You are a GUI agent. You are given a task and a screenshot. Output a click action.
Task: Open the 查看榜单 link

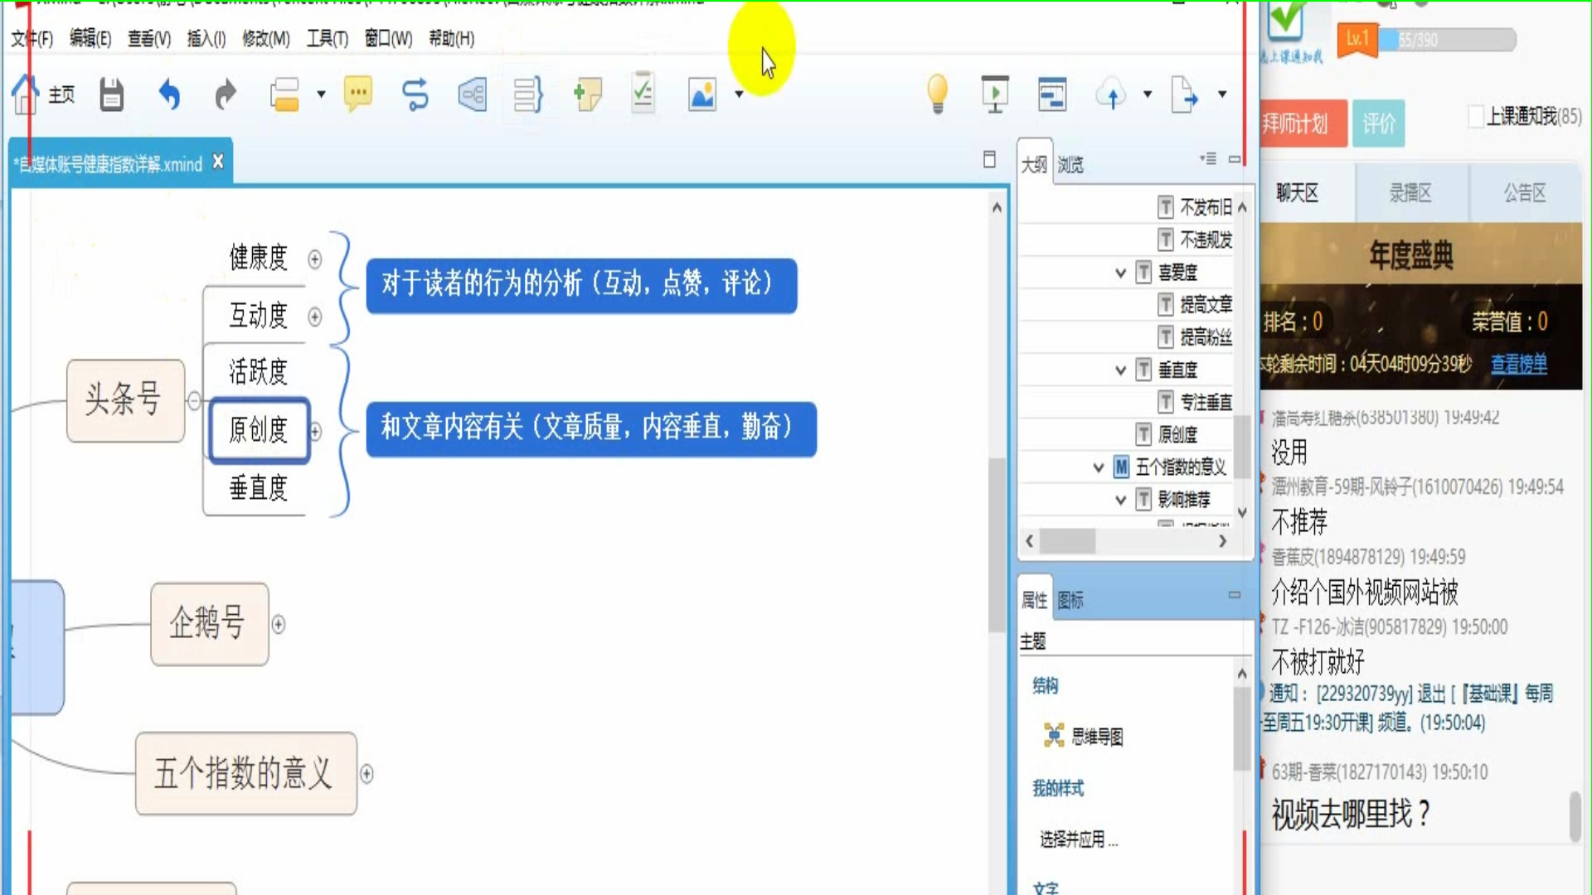coord(1519,364)
